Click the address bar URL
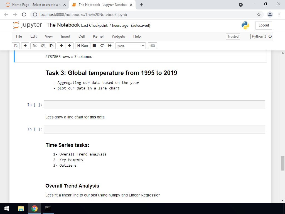This screenshot has height=214, width=285. 83,14
